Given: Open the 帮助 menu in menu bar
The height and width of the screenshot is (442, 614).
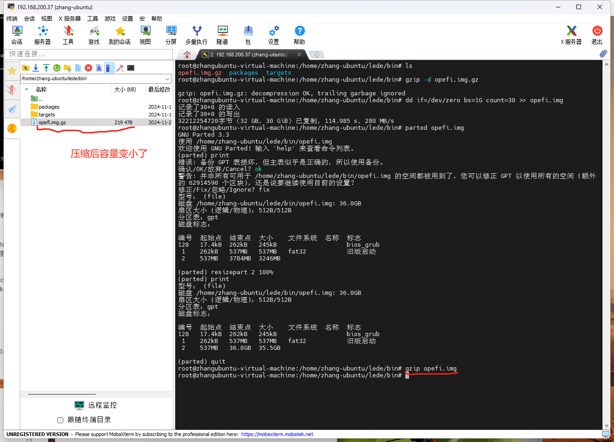Looking at the screenshot, I should (x=157, y=19).
